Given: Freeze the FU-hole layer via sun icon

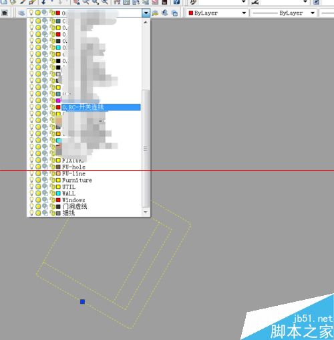Looking at the screenshot, I should click(38, 167).
